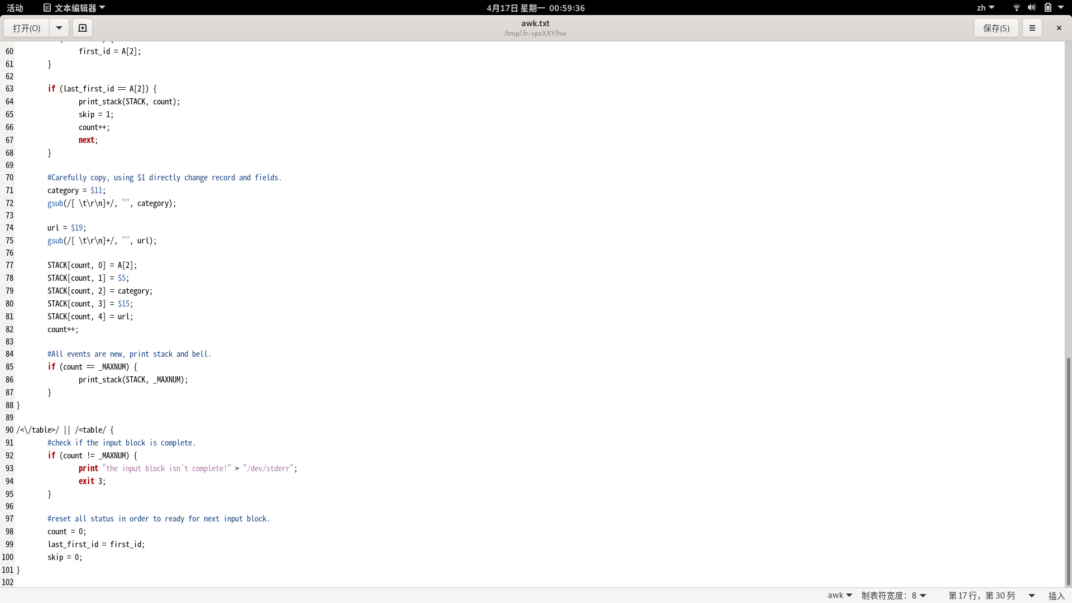
Task: Click the 'count = 0;' line
Action: pos(66,532)
